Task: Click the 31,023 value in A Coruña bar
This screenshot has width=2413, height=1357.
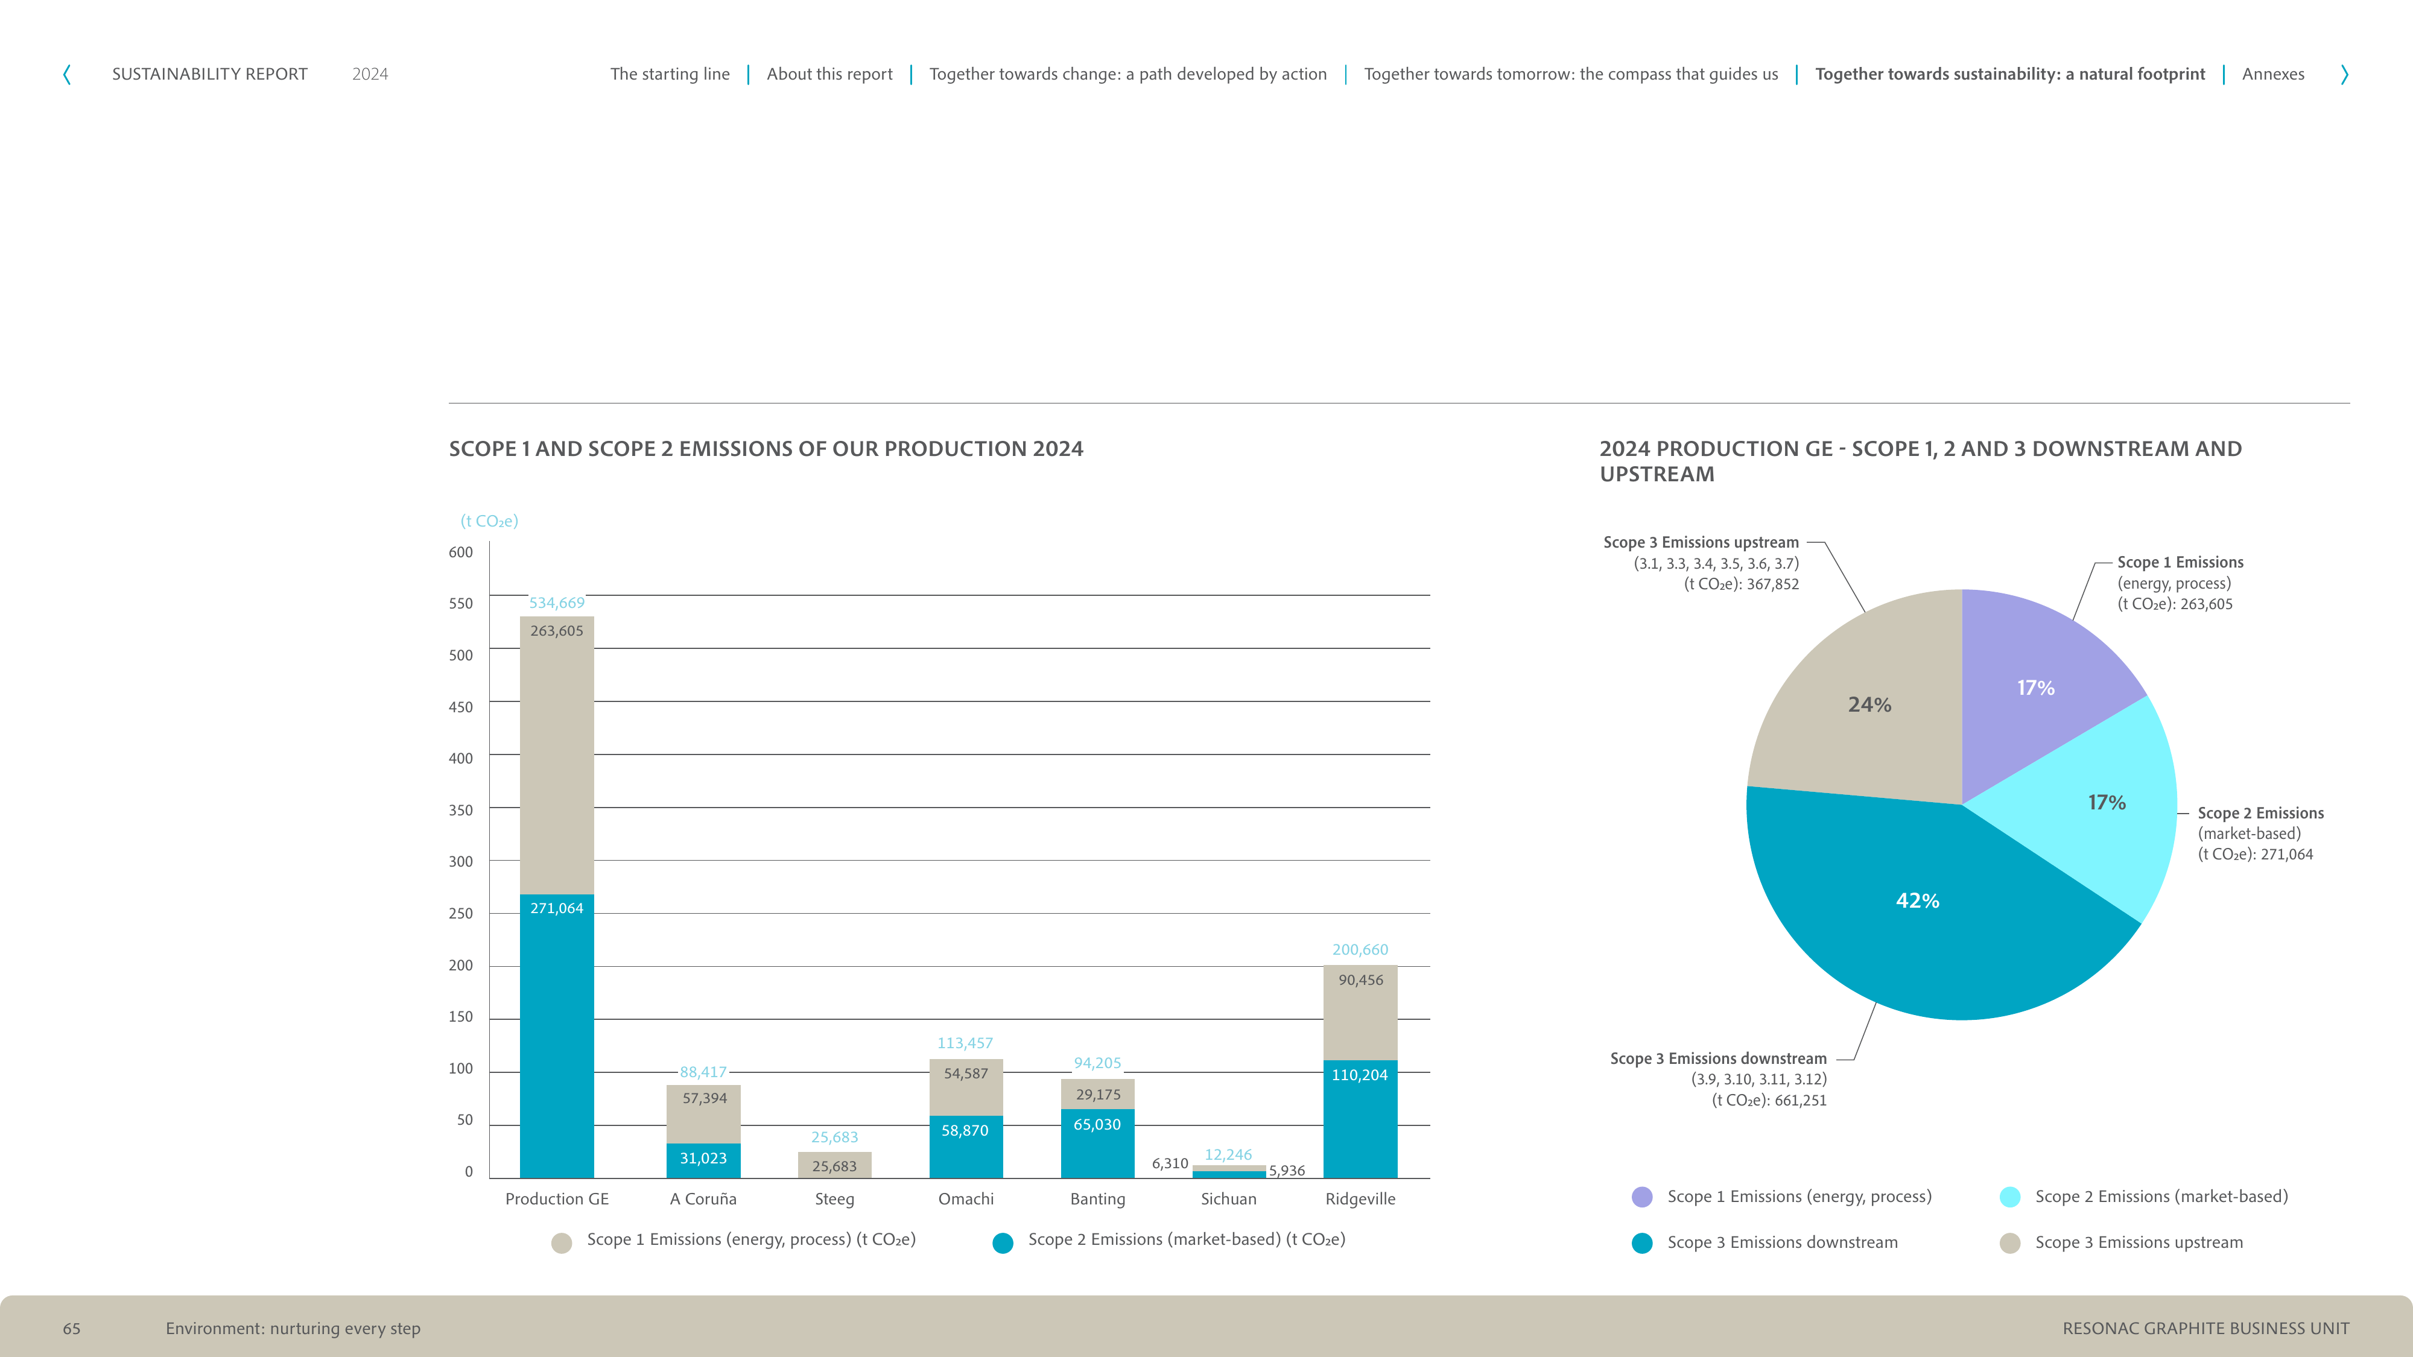Action: point(703,1159)
